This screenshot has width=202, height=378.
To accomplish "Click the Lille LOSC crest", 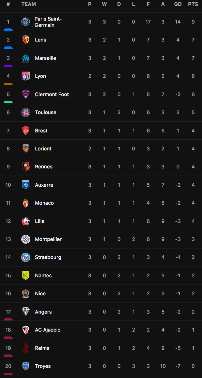I will [26, 221].
